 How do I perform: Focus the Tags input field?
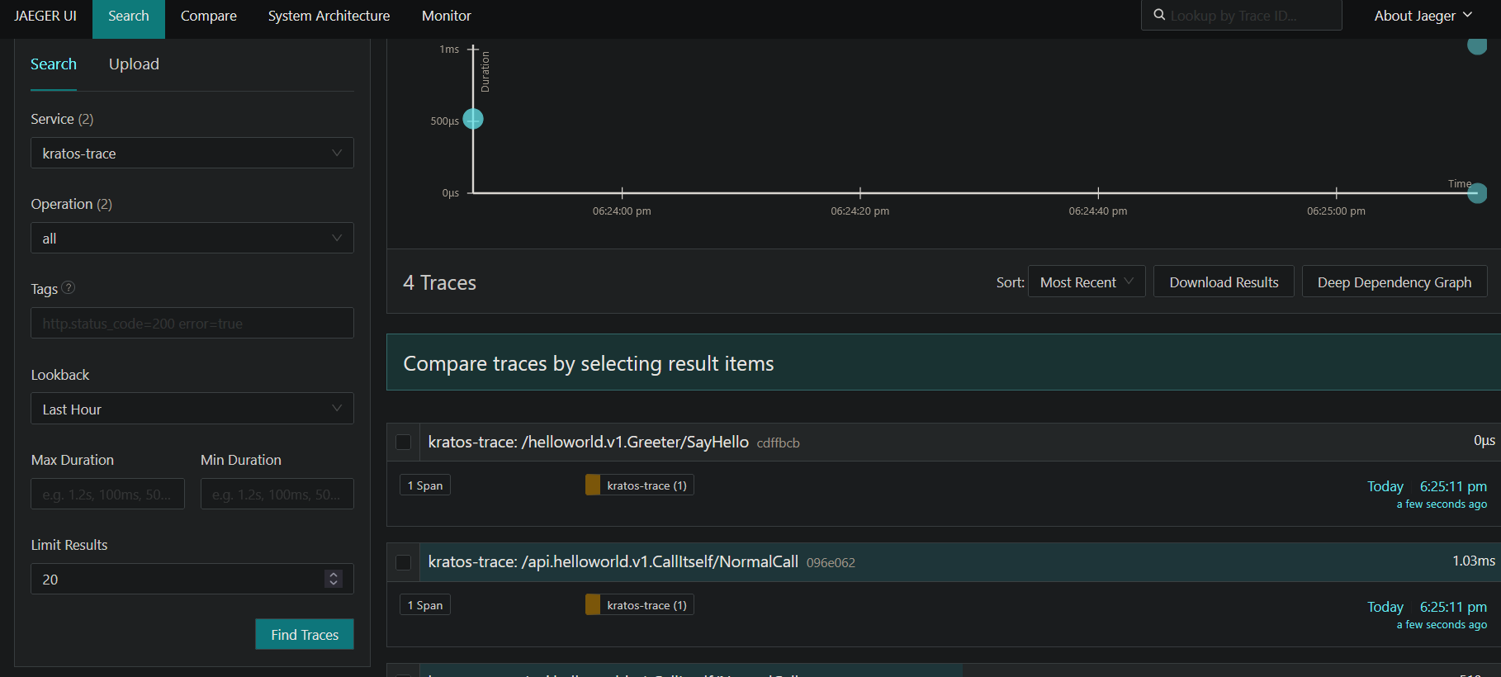[x=192, y=324]
